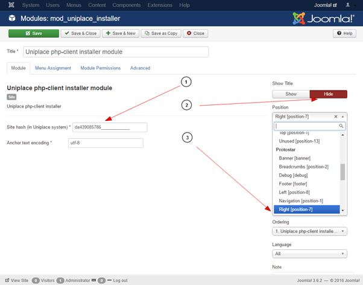
Task: Choose Footer [footer] position option
Action: point(306,184)
